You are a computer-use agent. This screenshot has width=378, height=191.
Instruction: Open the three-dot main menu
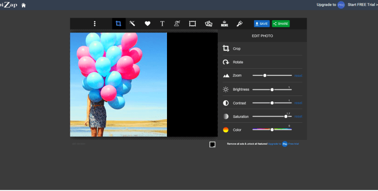[95, 23]
